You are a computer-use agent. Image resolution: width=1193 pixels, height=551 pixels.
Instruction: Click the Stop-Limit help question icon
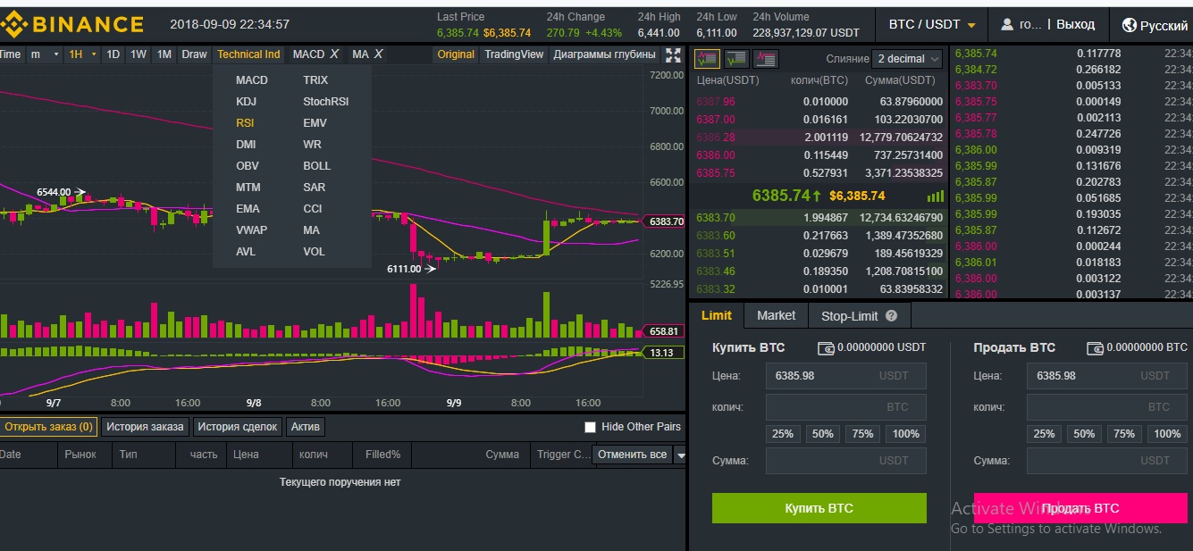coord(891,316)
